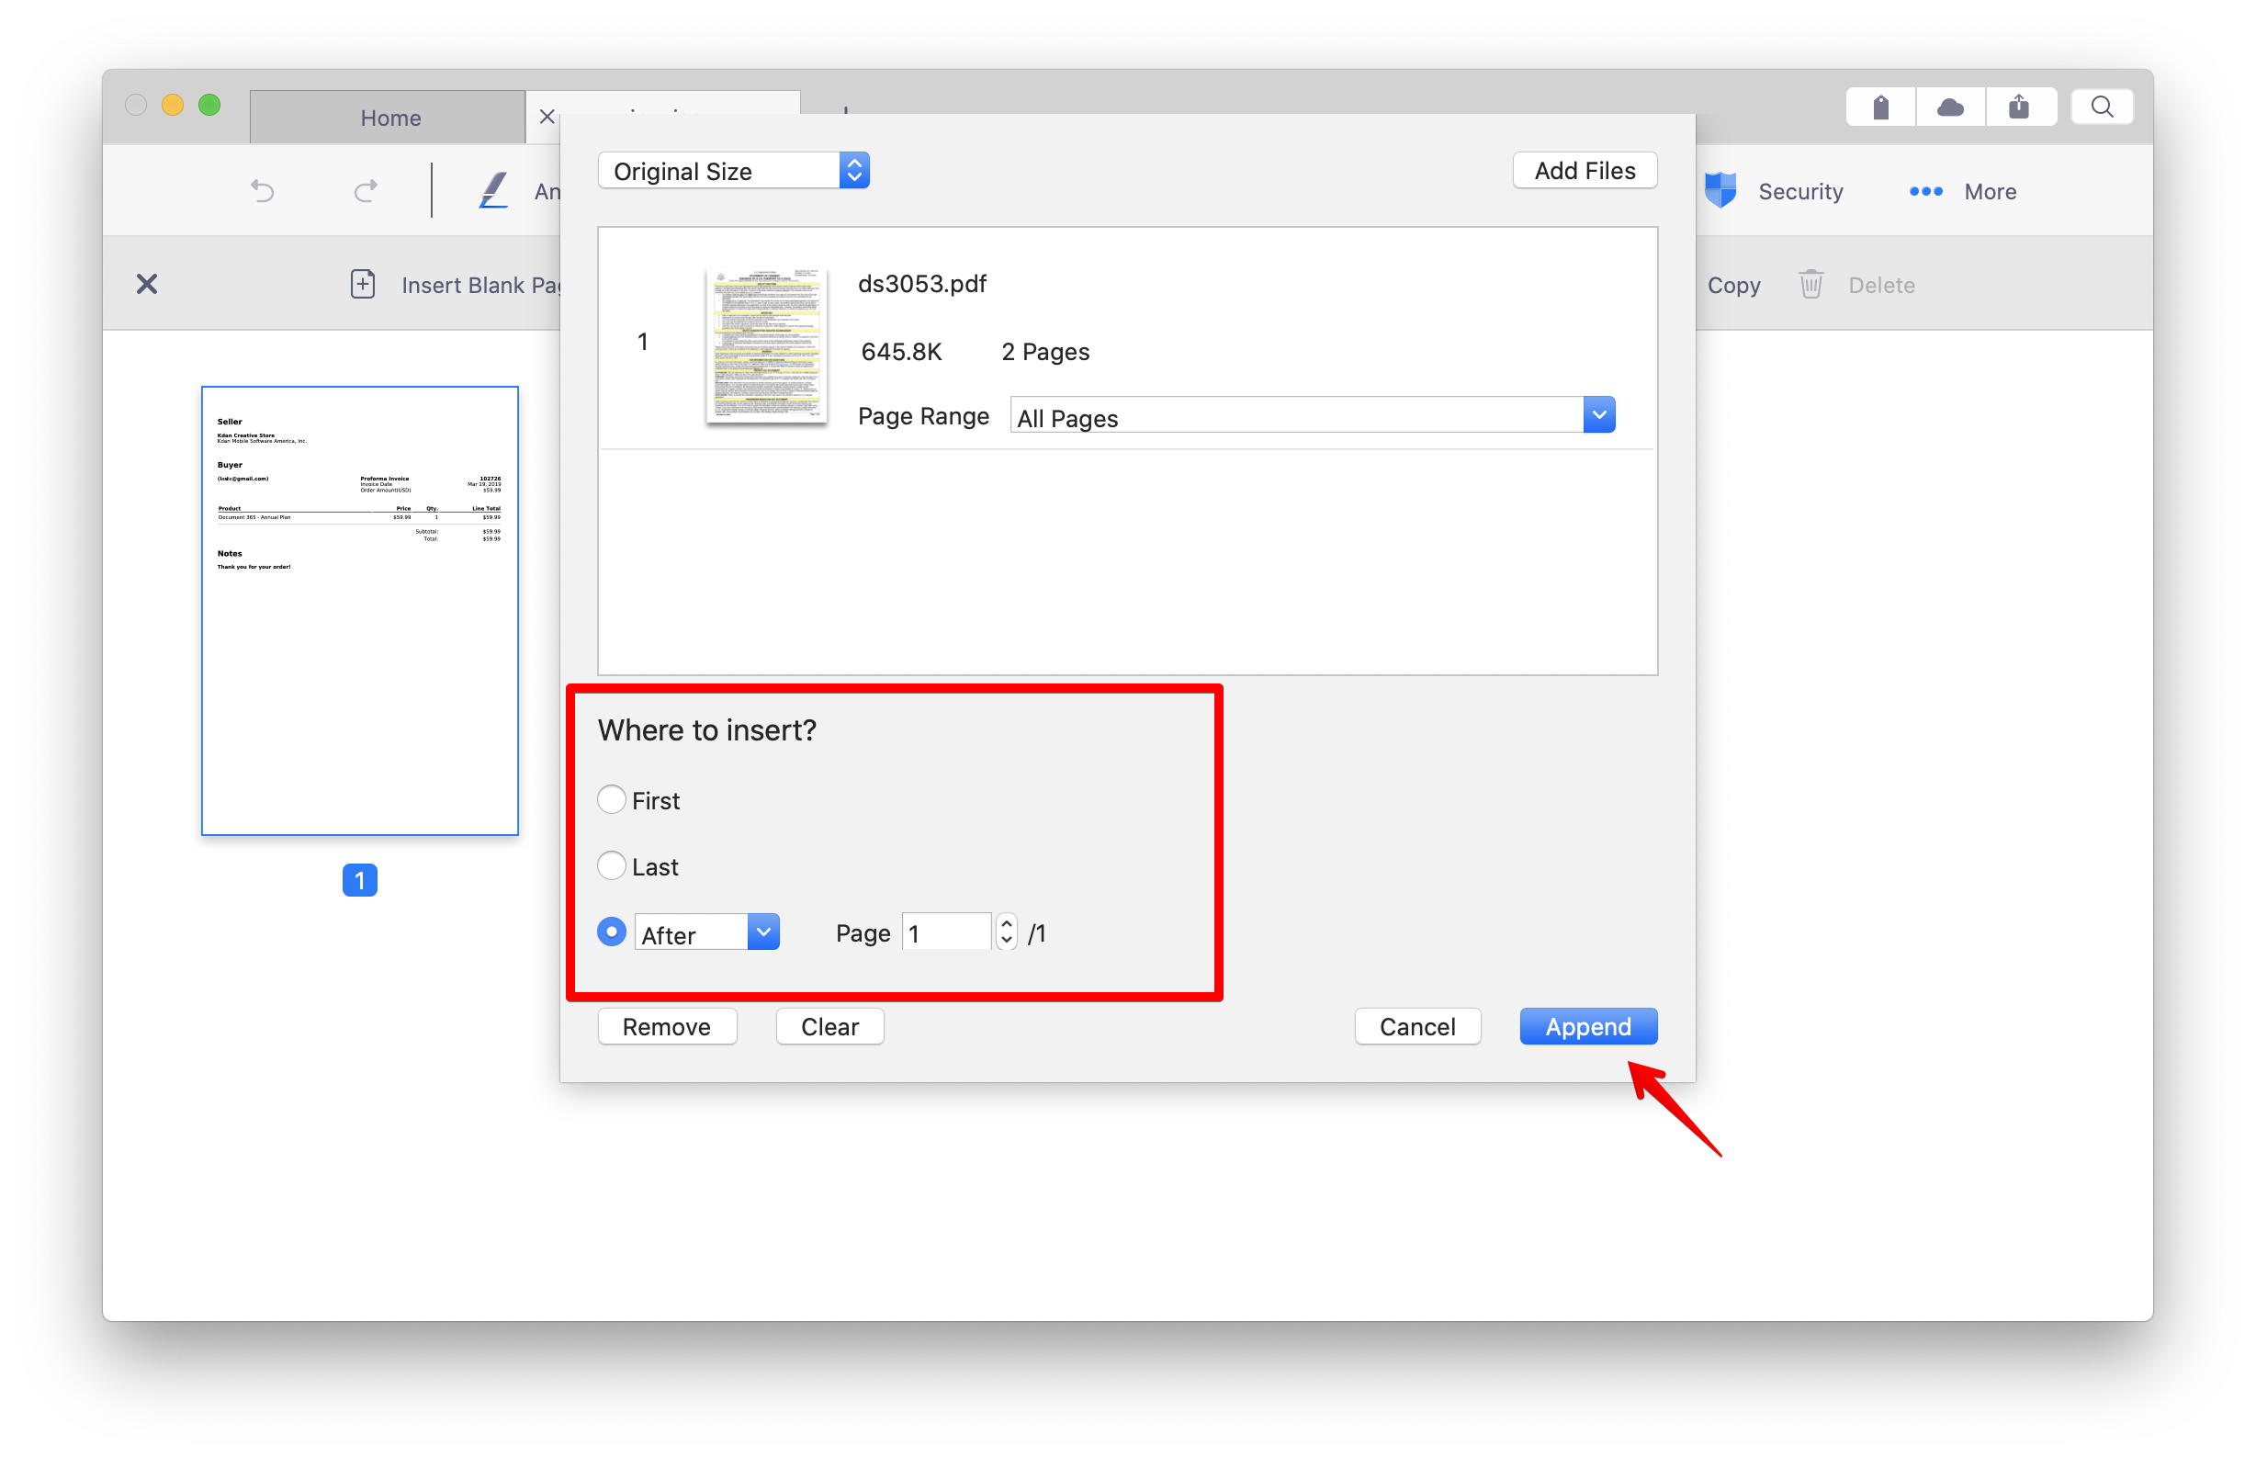Click the Page number input field
Viewport: 2256px width, 1457px height.
(x=945, y=932)
